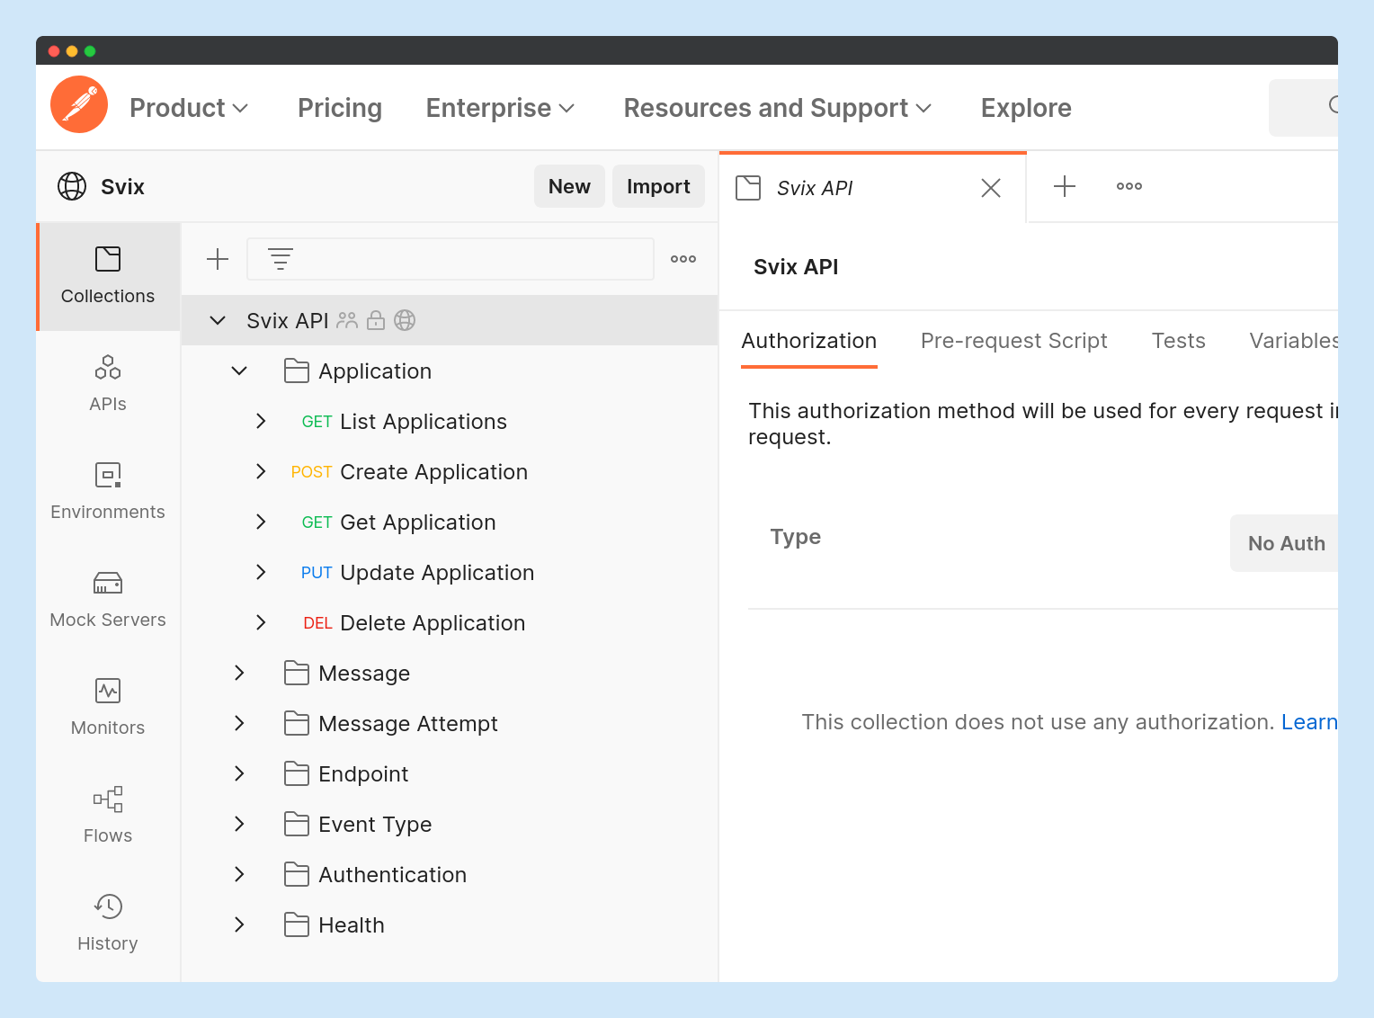Click the New button
This screenshot has height=1018, width=1374.
click(x=569, y=186)
